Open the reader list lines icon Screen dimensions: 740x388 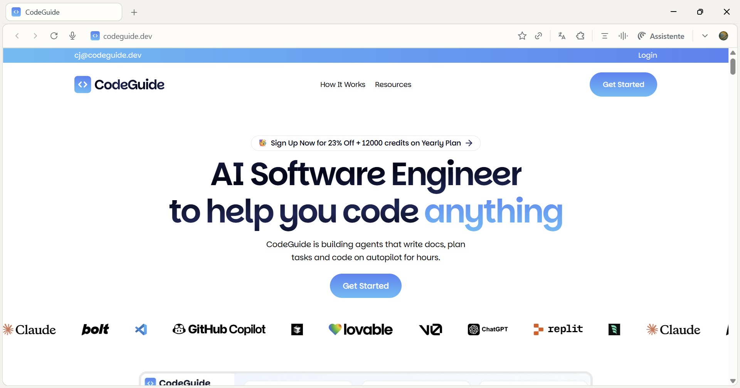point(605,36)
